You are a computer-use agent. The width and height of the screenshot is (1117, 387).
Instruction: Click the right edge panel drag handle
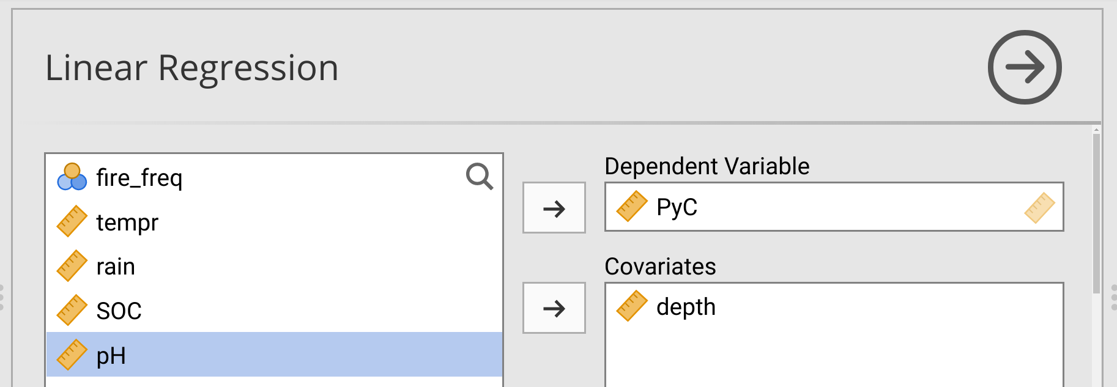coord(1114,297)
